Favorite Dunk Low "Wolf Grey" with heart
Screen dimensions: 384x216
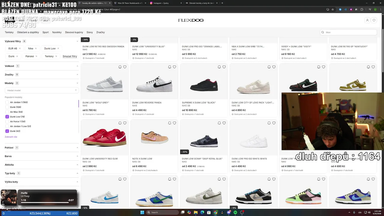125,67
